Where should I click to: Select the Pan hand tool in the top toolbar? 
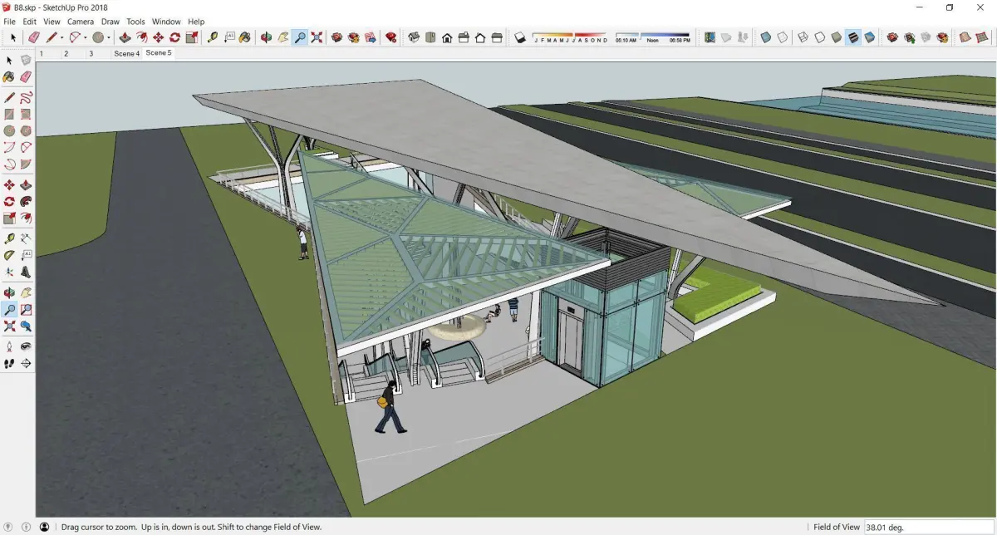coord(282,37)
